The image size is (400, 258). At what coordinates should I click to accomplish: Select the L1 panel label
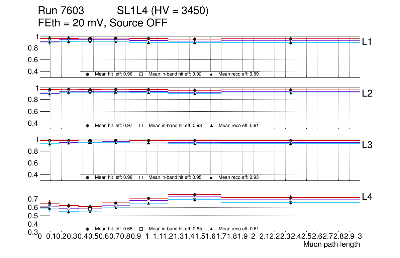pyautogui.click(x=367, y=42)
